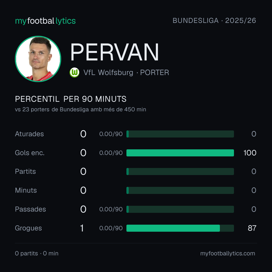
Task: Click the Pervan player portrait photo
Action: point(38,59)
